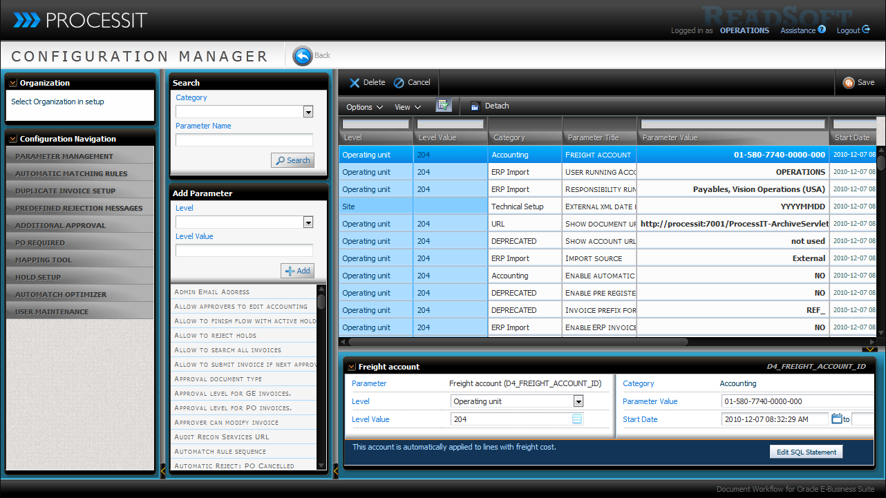Screen dimensions: 886x498
Task: Open the Options menu
Action: coord(364,107)
